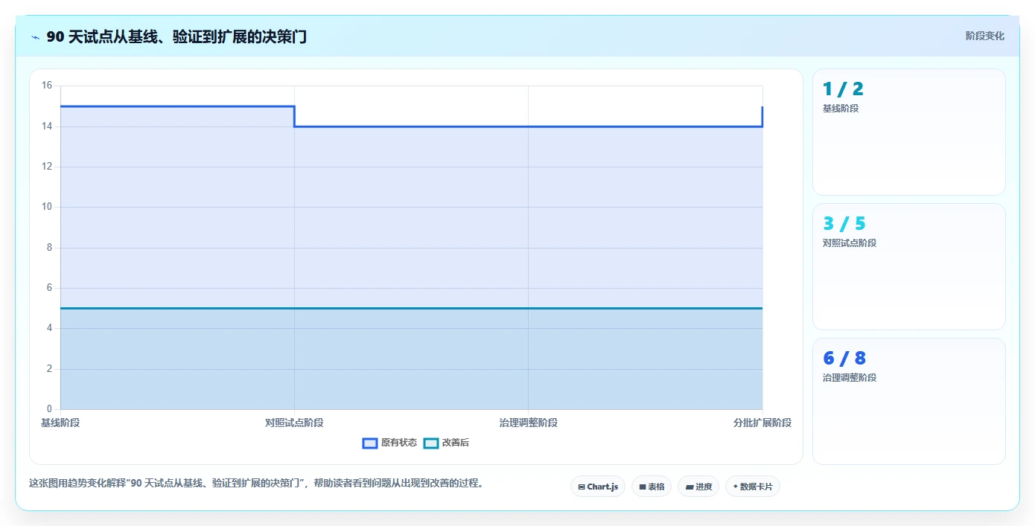Screen dimensions: 1035x526
Task: Select the 3 / 5 对照试点阶段 card
Action: click(908, 266)
